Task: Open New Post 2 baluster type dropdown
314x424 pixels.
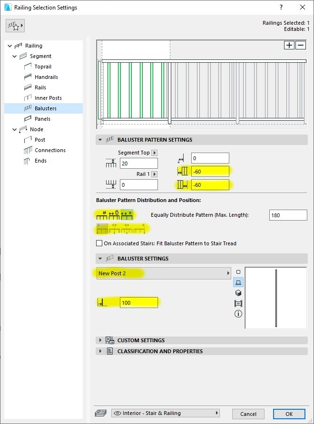Action: point(164,273)
